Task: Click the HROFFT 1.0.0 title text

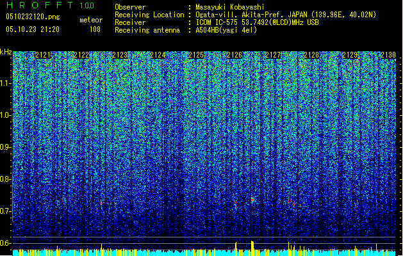Action: 50,5
